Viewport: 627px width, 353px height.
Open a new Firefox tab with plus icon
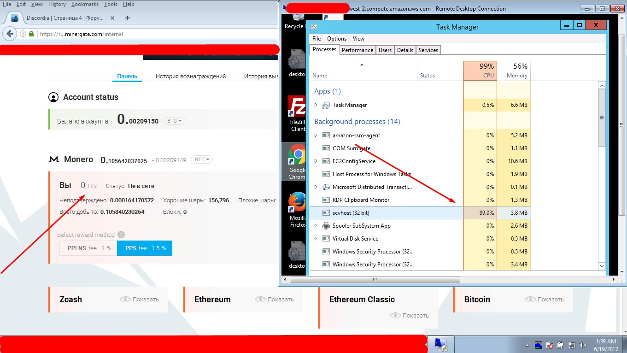pyautogui.click(x=128, y=18)
